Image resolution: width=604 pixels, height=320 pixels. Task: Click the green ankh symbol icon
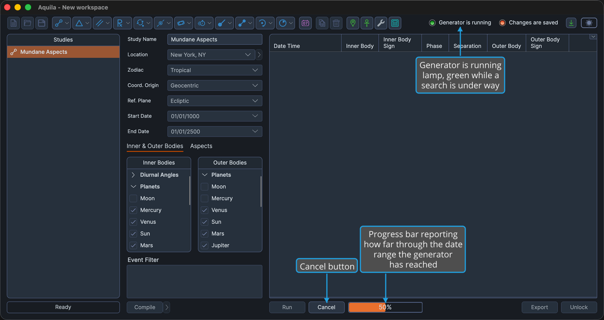(367, 23)
